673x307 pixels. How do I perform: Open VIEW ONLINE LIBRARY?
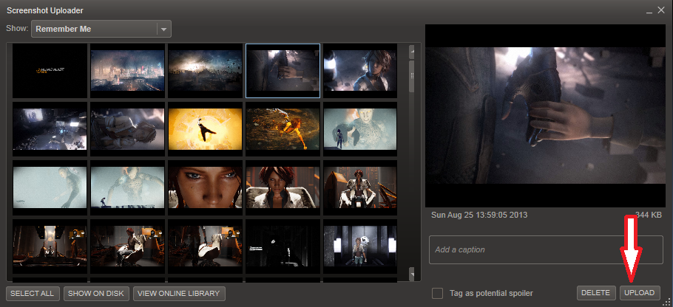click(x=179, y=293)
